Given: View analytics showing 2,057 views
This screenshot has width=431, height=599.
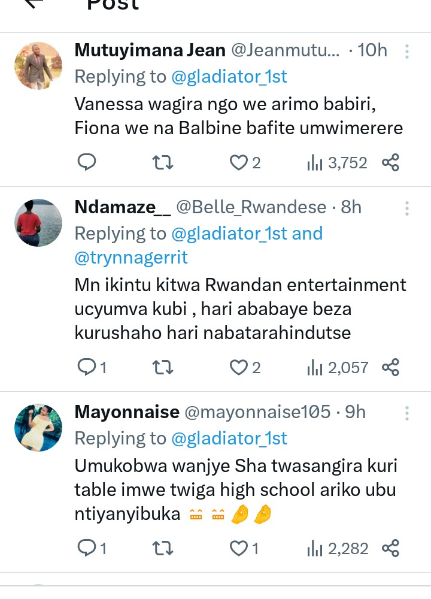Looking at the screenshot, I should 337,367.
